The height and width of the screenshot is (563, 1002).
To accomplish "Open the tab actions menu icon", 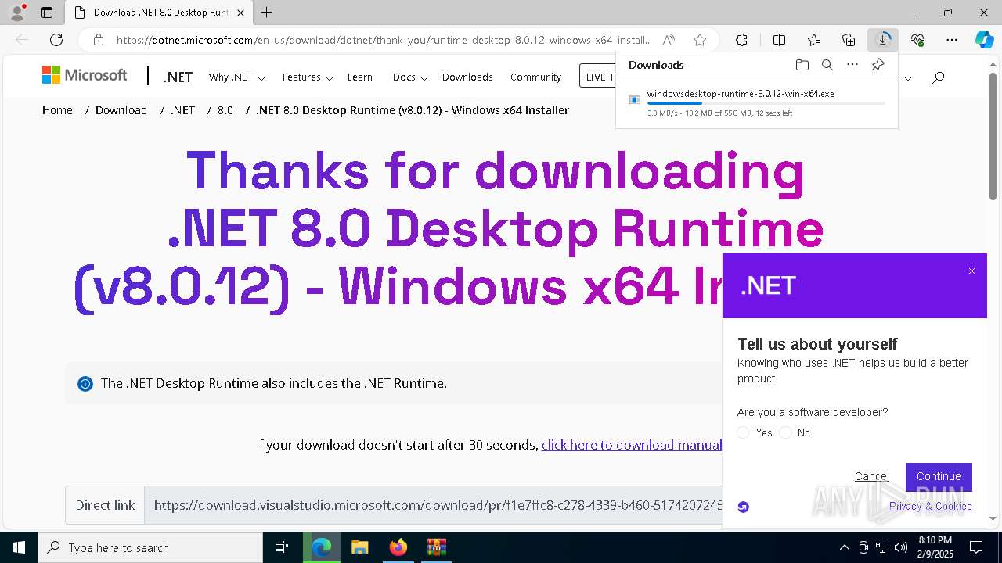I will [x=47, y=13].
